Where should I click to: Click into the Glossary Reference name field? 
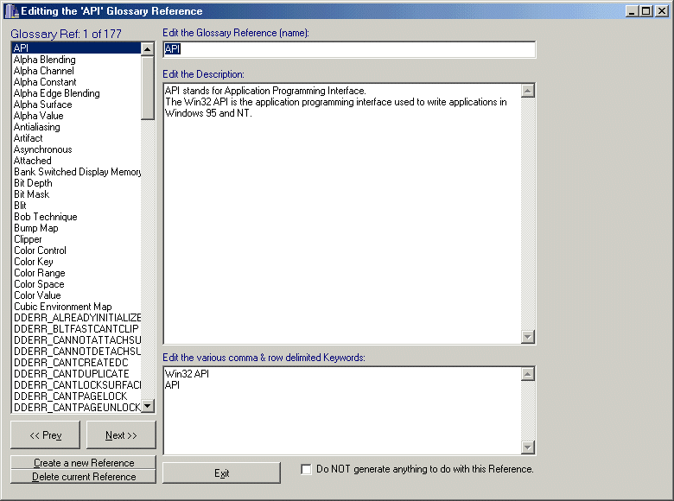click(348, 49)
